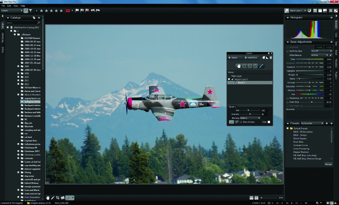Image resolution: width=339 pixels, height=205 pixels.
Task: Select the brush region tool in Layers
Action: click(261, 66)
